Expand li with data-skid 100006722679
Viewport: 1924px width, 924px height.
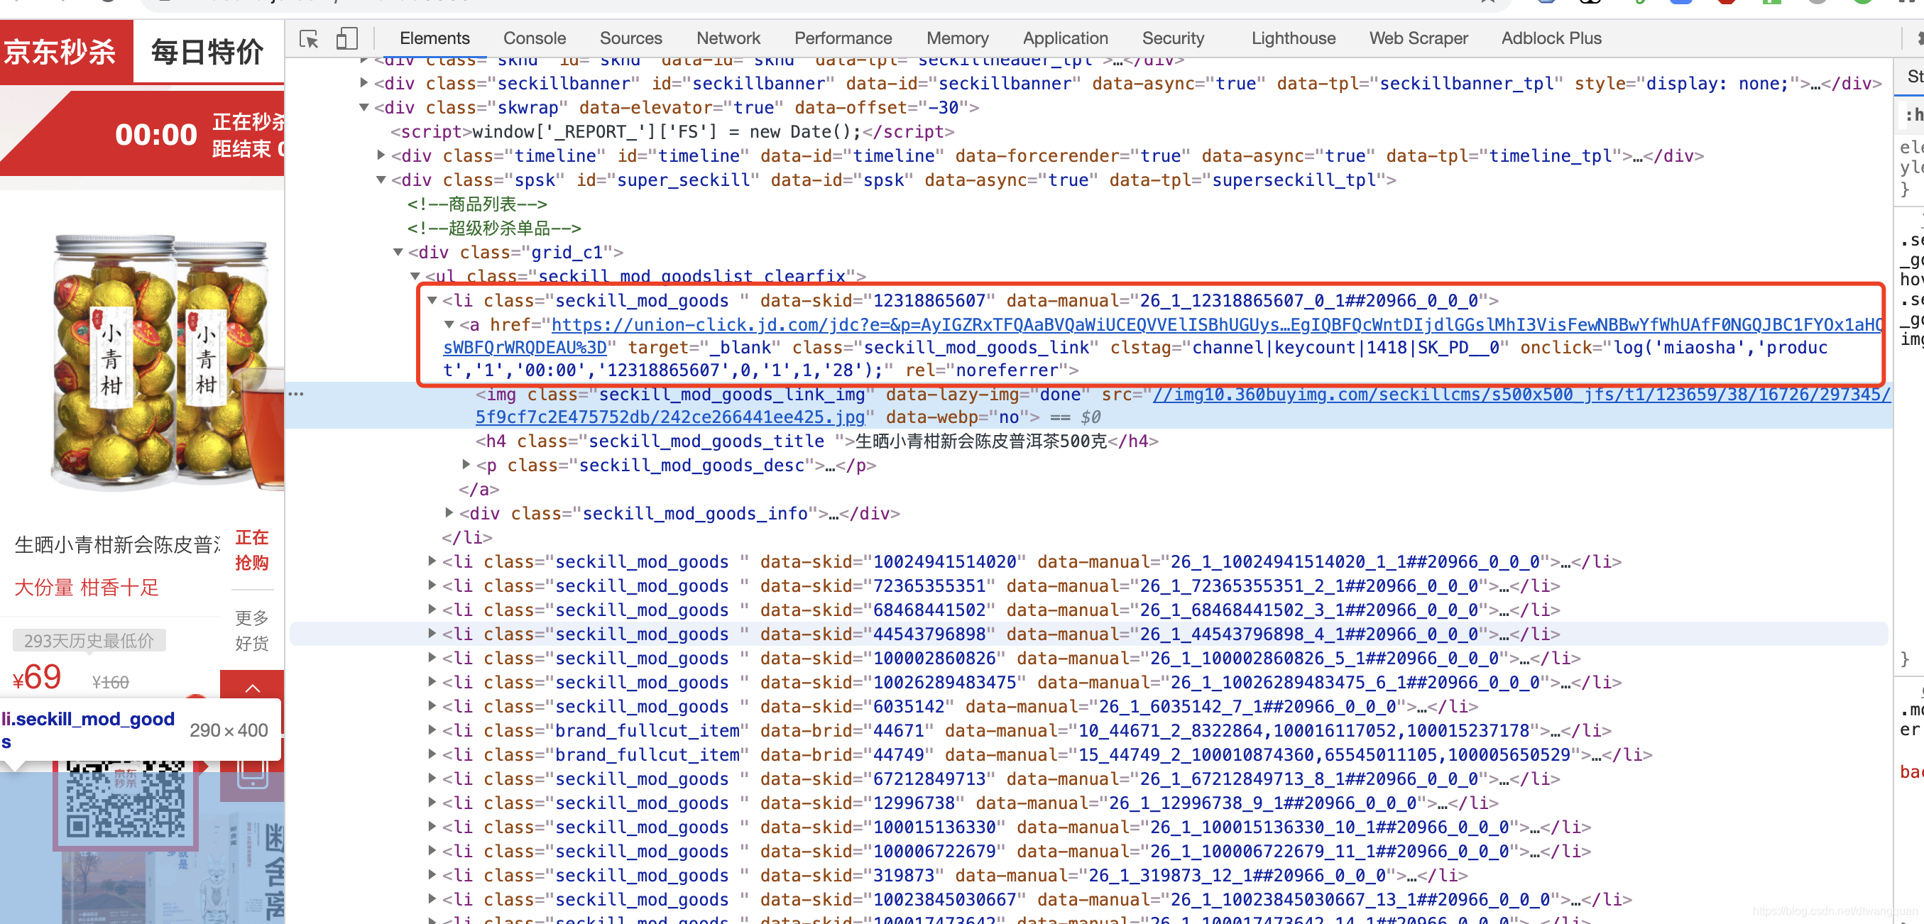(432, 850)
